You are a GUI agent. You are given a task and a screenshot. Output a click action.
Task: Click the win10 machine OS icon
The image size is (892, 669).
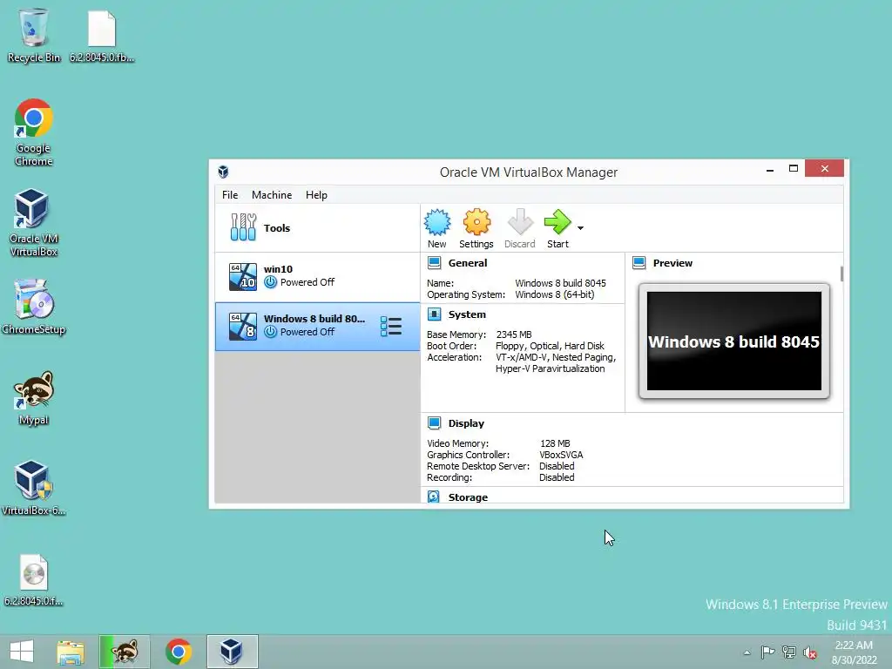click(x=243, y=276)
